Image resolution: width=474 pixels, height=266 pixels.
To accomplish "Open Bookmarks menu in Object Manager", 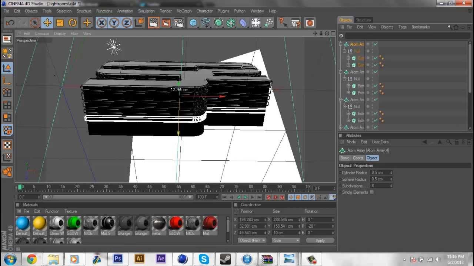I will coord(421,27).
